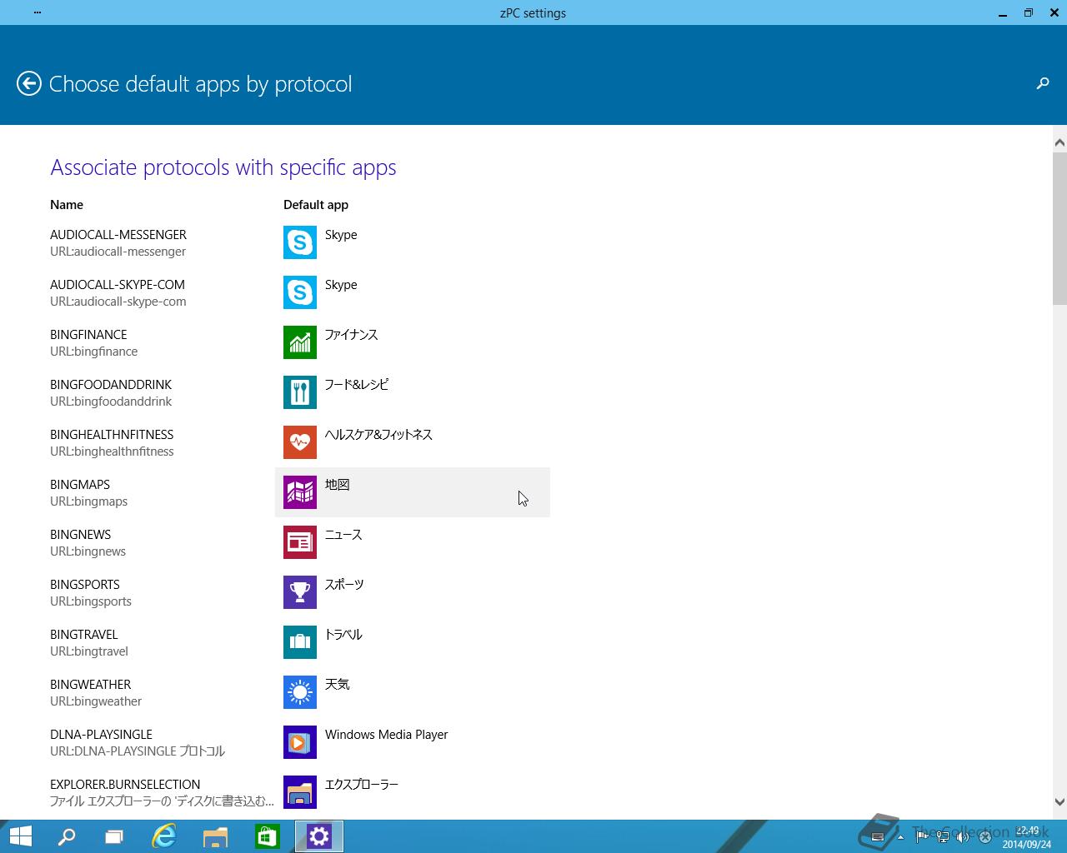Click the EXPLORER.BURNSELECTION protocol name
The image size is (1067, 853).
point(125,785)
